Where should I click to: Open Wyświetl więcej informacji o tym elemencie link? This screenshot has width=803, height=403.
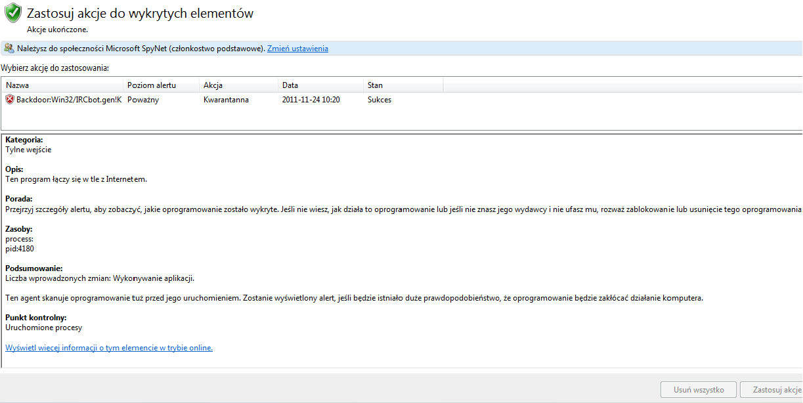pyautogui.click(x=109, y=348)
